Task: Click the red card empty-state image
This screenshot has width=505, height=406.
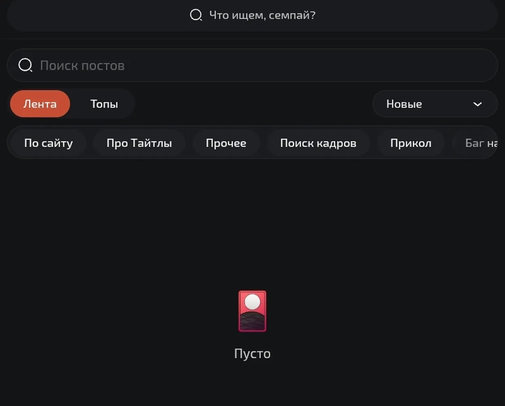Action: point(252,311)
